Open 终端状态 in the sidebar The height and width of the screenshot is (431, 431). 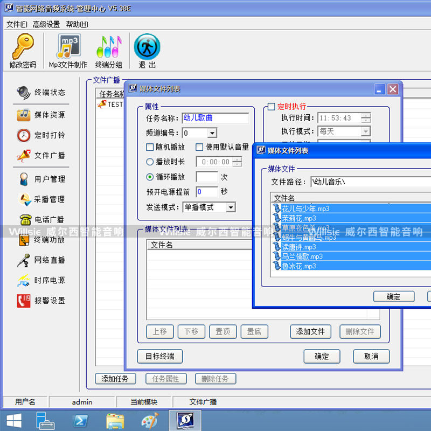(41, 92)
